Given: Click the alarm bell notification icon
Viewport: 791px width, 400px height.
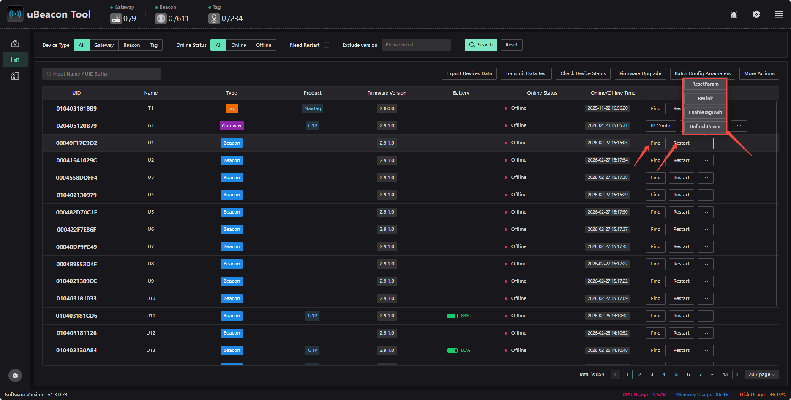Looking at the screenshot, I should [734, 14].
